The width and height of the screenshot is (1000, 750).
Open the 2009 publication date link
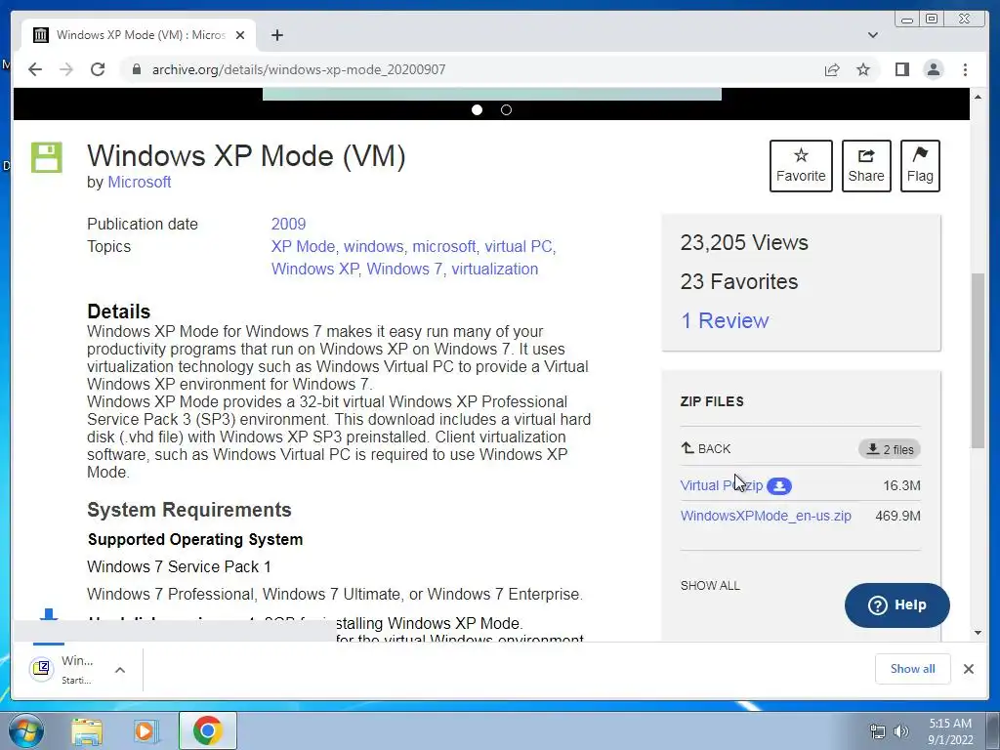[x=288, y=224]
